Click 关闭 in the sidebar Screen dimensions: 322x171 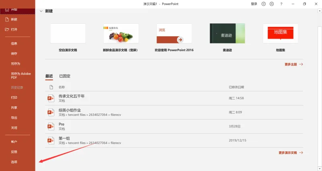click(x=14, y=128)
